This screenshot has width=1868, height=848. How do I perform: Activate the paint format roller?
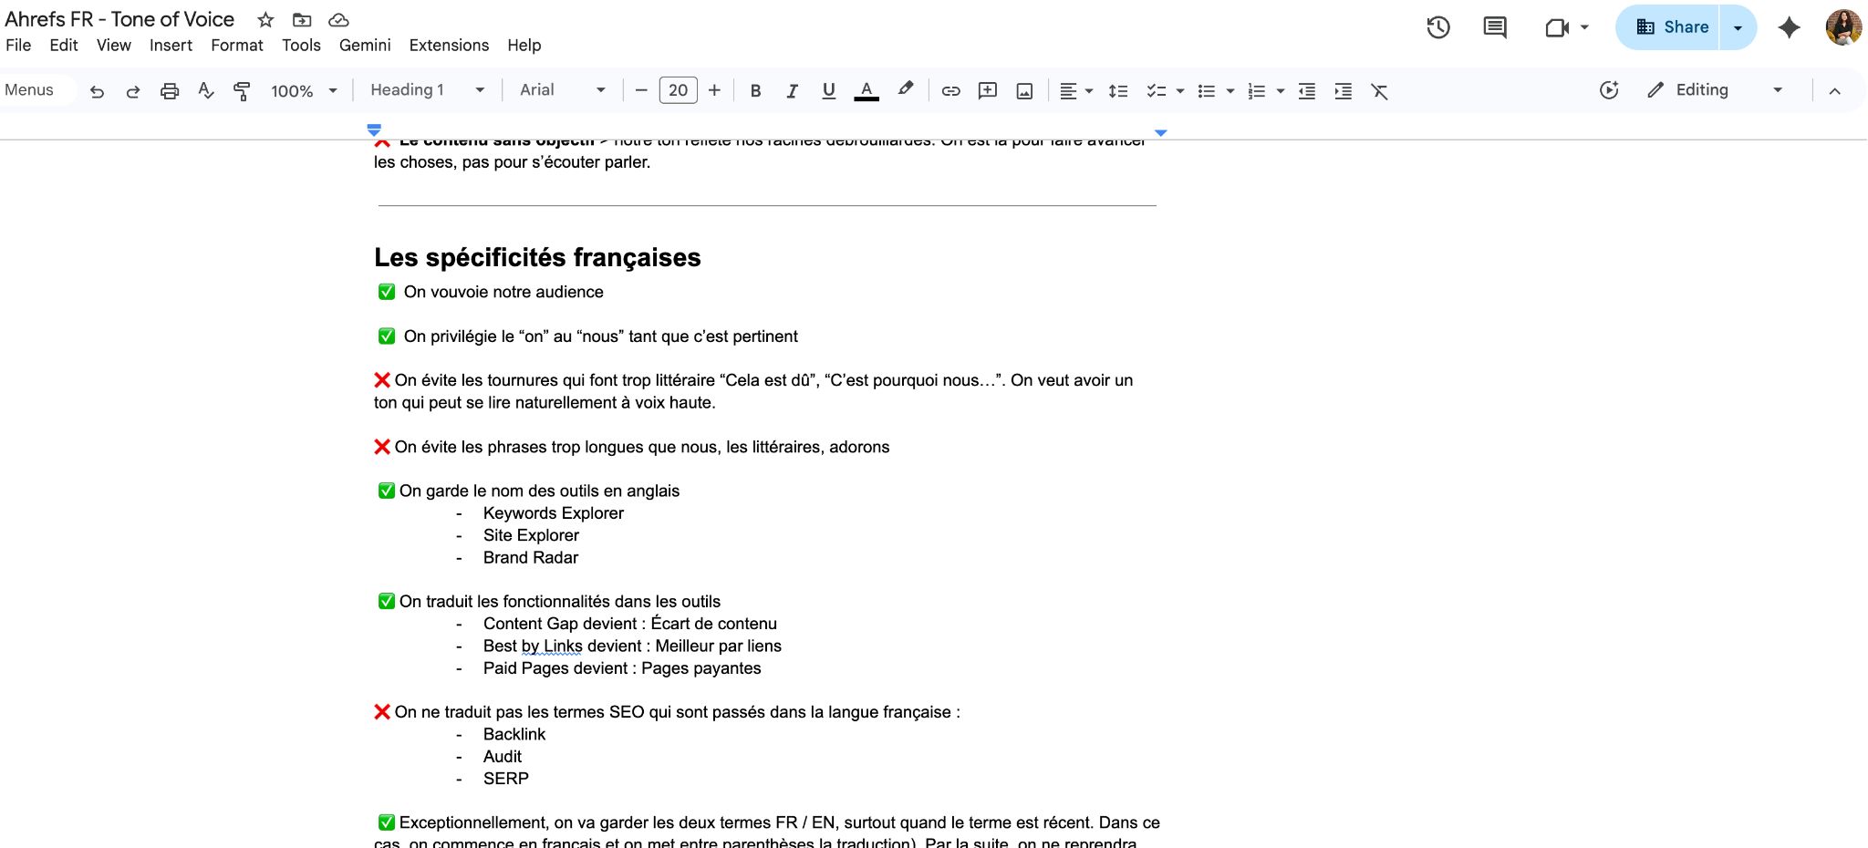[242, 91]
